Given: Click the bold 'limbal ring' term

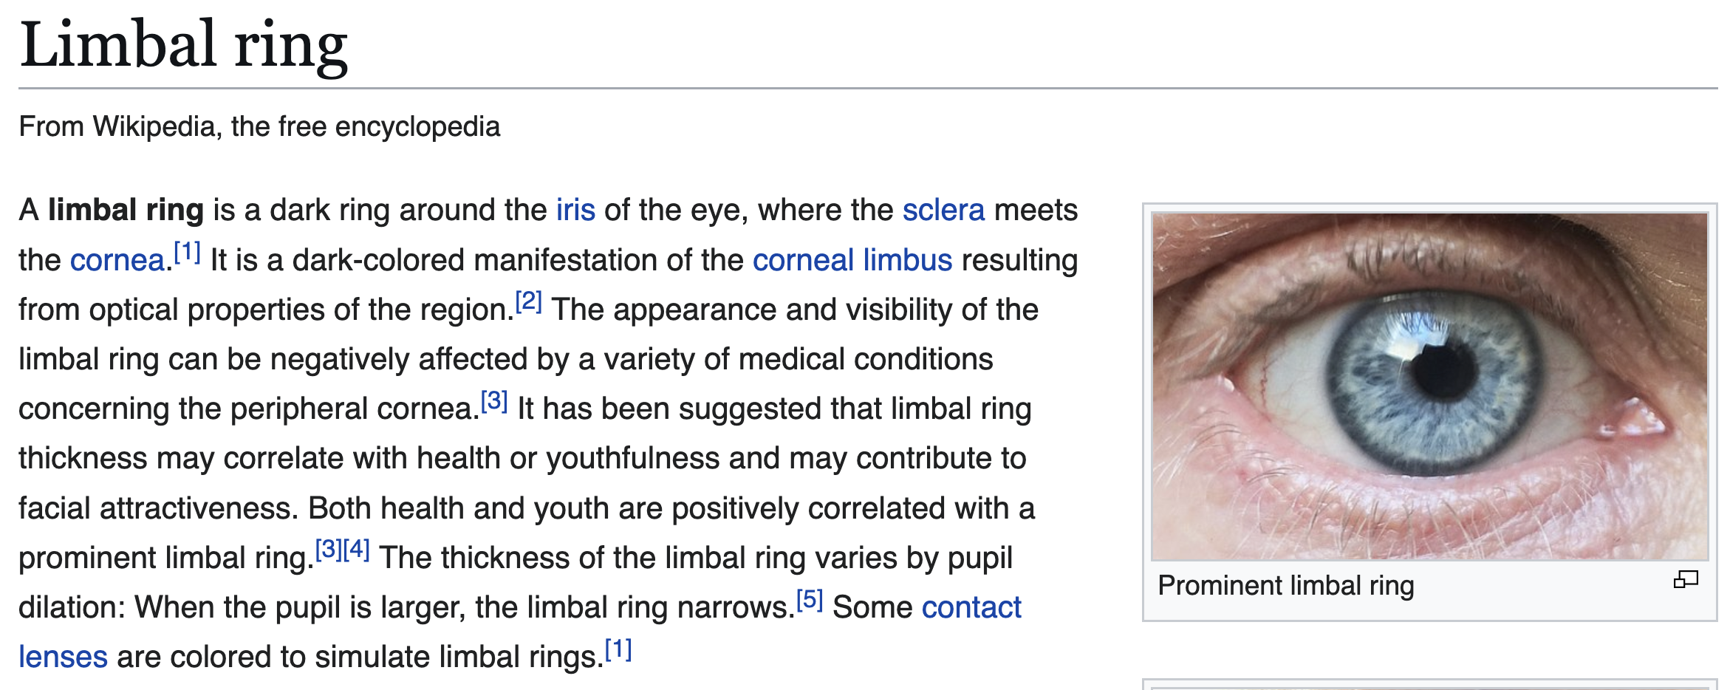Looking at the screenshot, I should point(126,211).
